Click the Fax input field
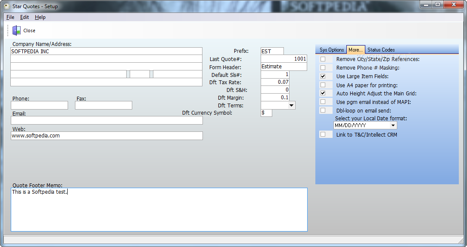 tap(103, 105)
